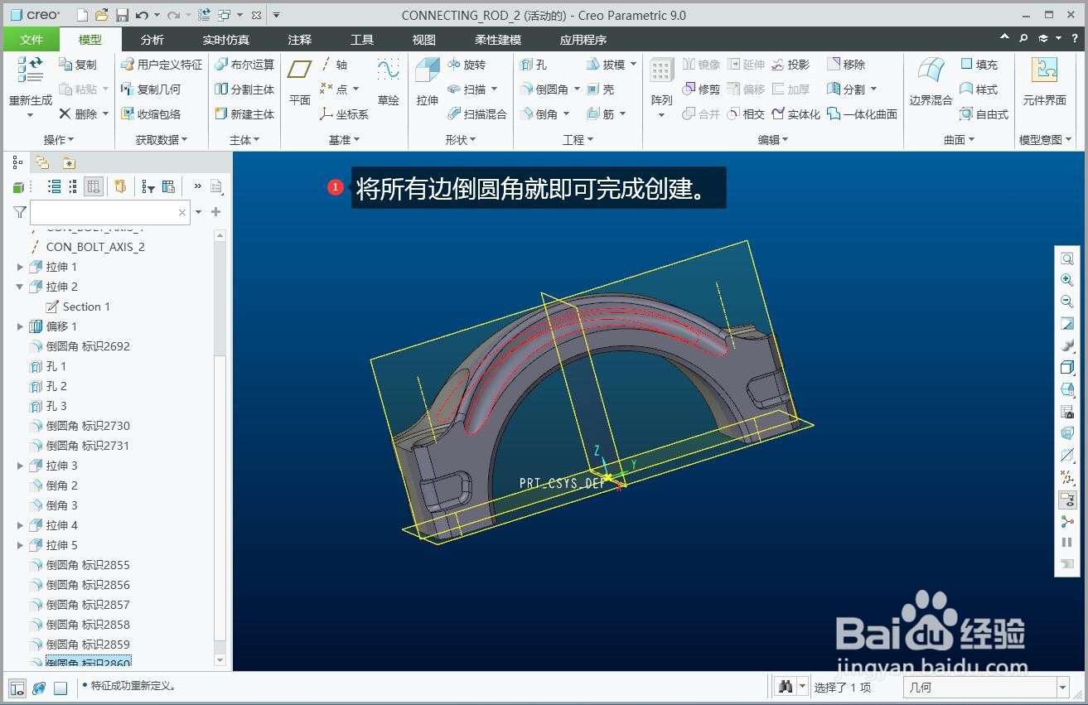The image size is (1088, 705).
Task: Switch to the 视图 tab
Action: (x=424, y=40)
